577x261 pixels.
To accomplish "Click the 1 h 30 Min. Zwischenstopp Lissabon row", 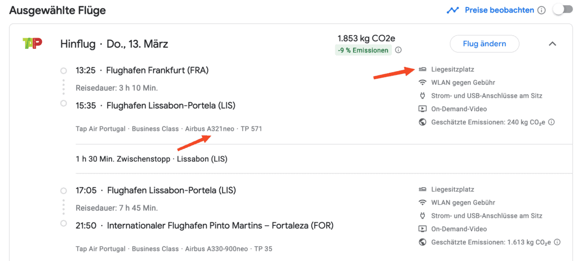I will point(152,159).
